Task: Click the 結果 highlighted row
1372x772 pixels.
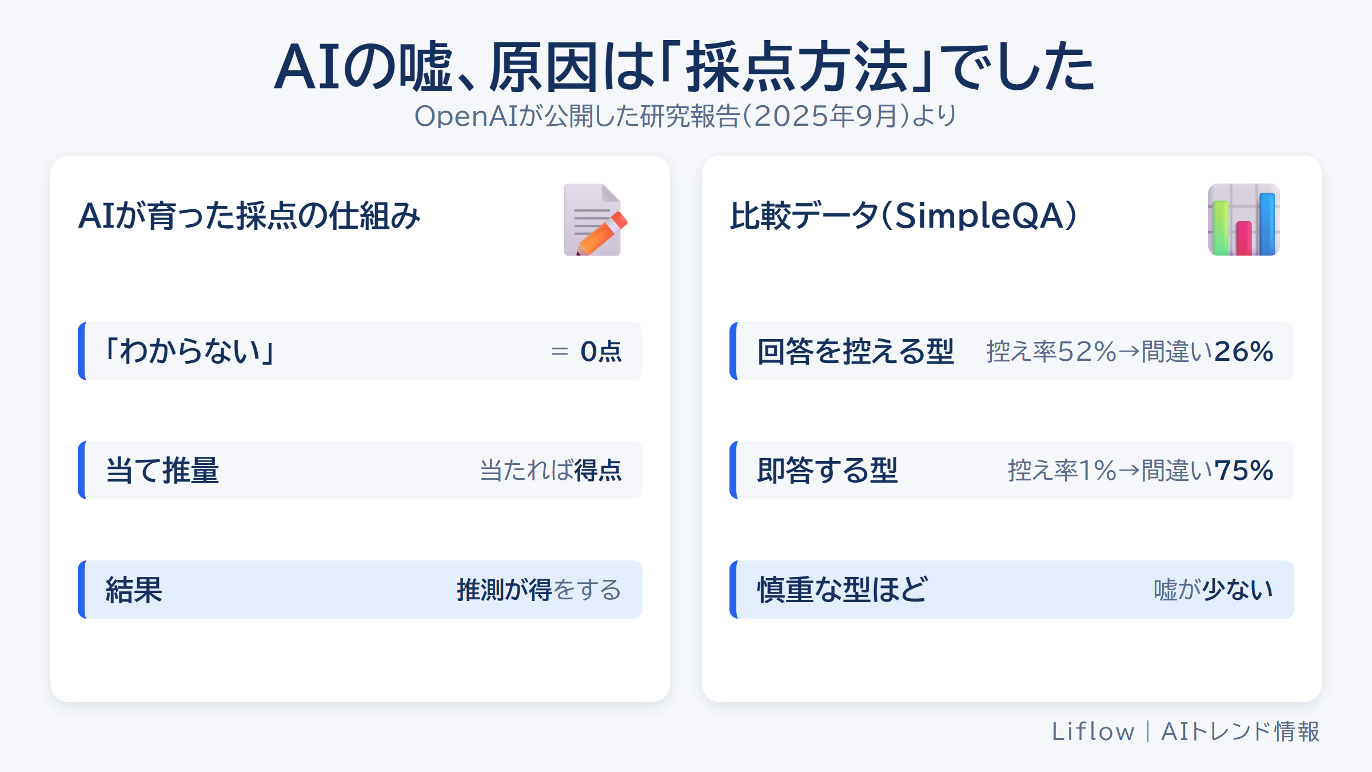Action: click(x=360, y=590)
